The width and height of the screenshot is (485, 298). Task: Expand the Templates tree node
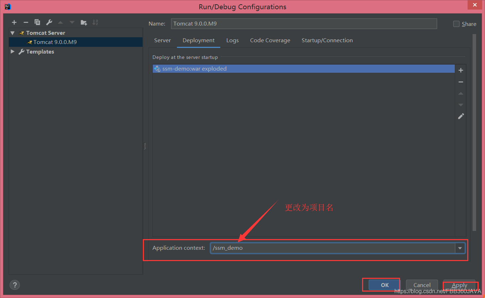tap(12, 51)
